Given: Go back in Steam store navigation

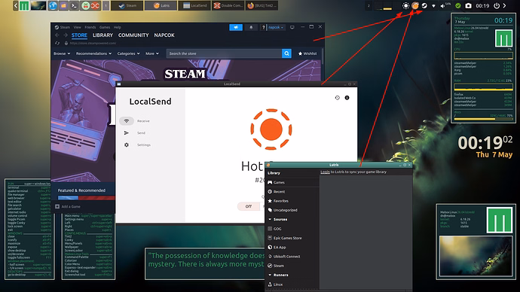Looking at the screenshot, I should click(57, 35).
